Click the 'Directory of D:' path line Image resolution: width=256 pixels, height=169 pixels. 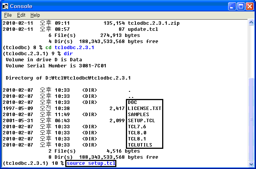click(68, 78)
